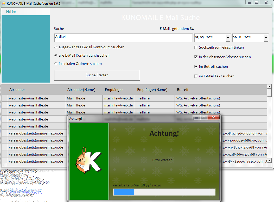Enable 'Suchzeitraum einschränken' checkbox
Viewport: 274px width, 202px height.
[196, 48]
